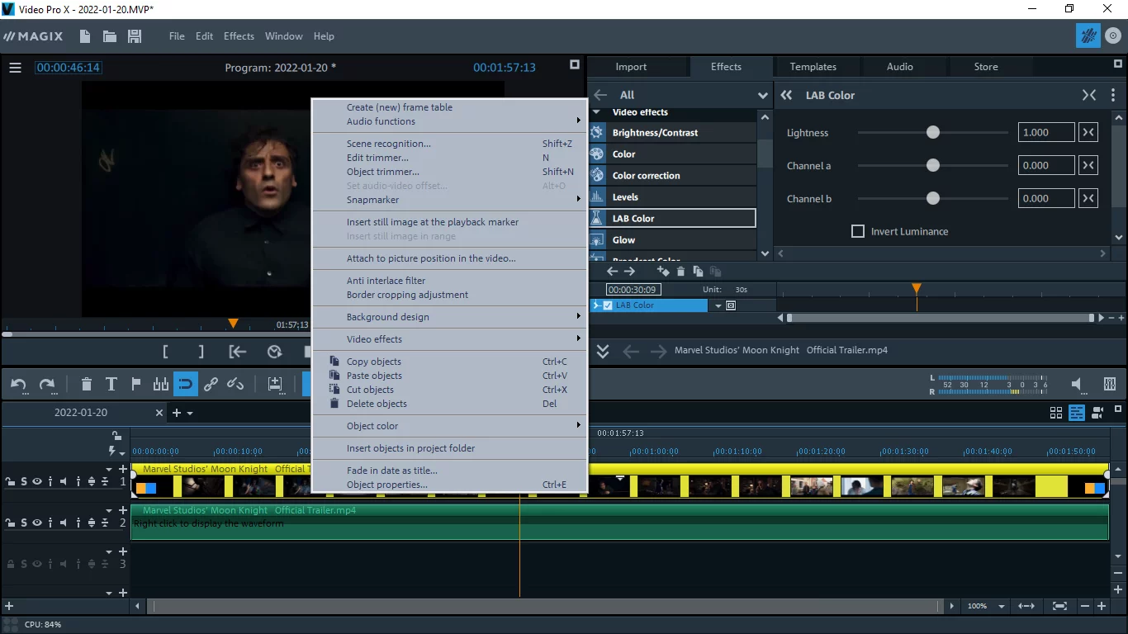1128x634 pixels.
Task: Toggle LAB Color keyframe track checkbox
Action: point(608,305)
